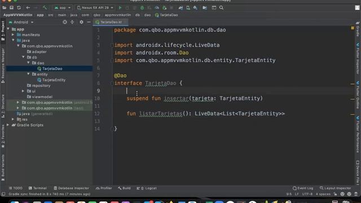
Task: Toggle the Gradle panel on right edge
Action: (x=358, y=29)
